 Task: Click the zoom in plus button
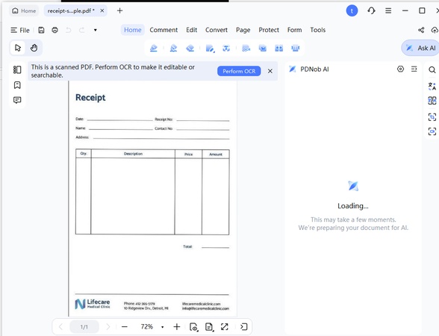[x=177, y=327]
